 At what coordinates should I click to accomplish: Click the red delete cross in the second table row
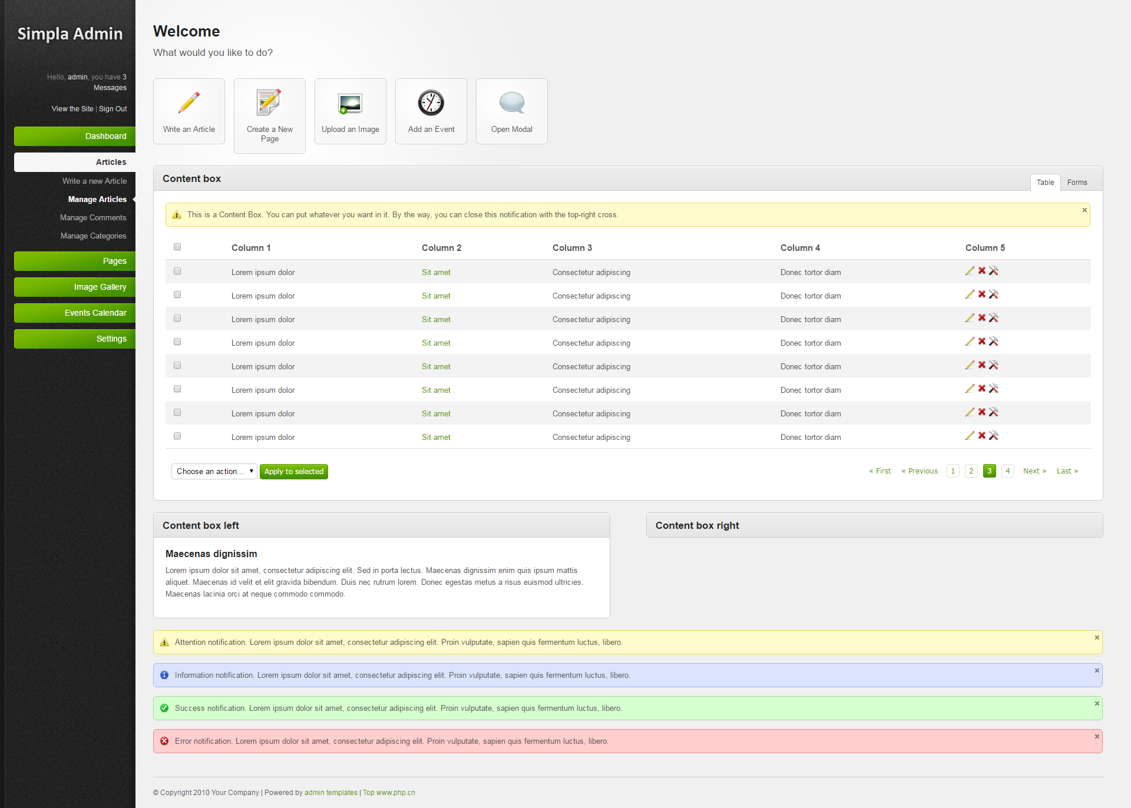(982, 294)
